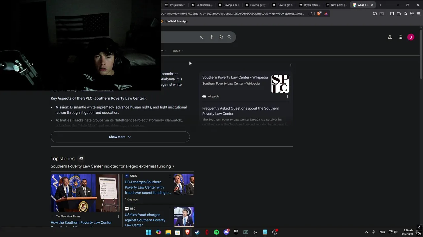Image resolution: width=423 pixels, height=237 pixels.
Task: Switch to the "If you catch" tab
Action: coord(309,5)
